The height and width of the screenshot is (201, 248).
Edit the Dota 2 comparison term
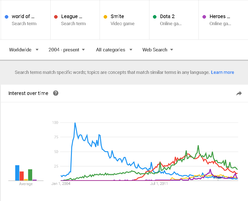point(167,17)
